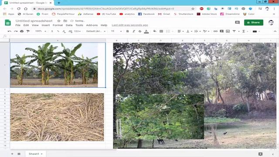
Task: Open a new browser tab
Action: [x=59, y=3]
